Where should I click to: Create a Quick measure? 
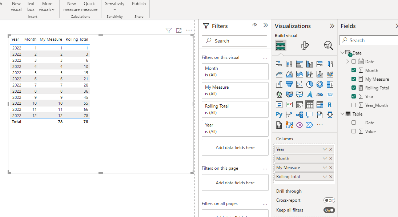tap(89, 7)
